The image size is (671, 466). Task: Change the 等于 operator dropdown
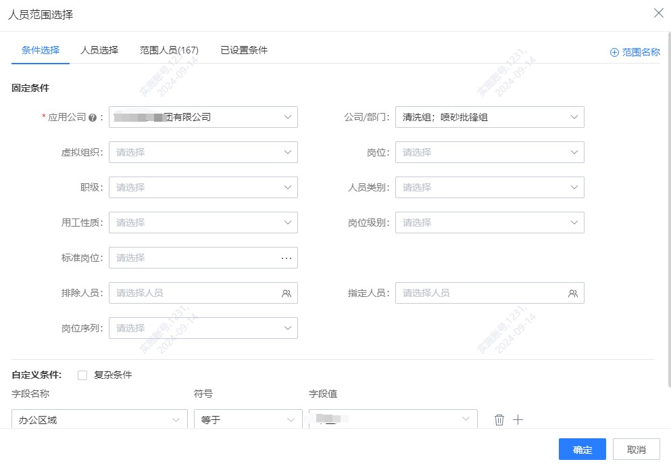coord(247,419)
